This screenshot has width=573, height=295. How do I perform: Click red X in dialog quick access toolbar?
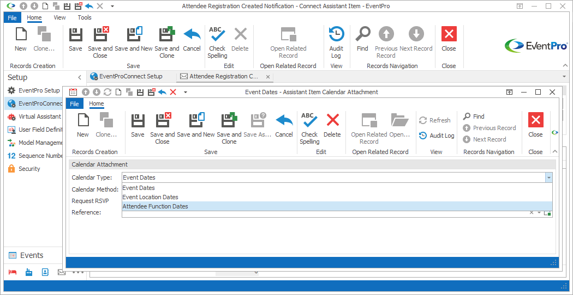click(173, 93)
